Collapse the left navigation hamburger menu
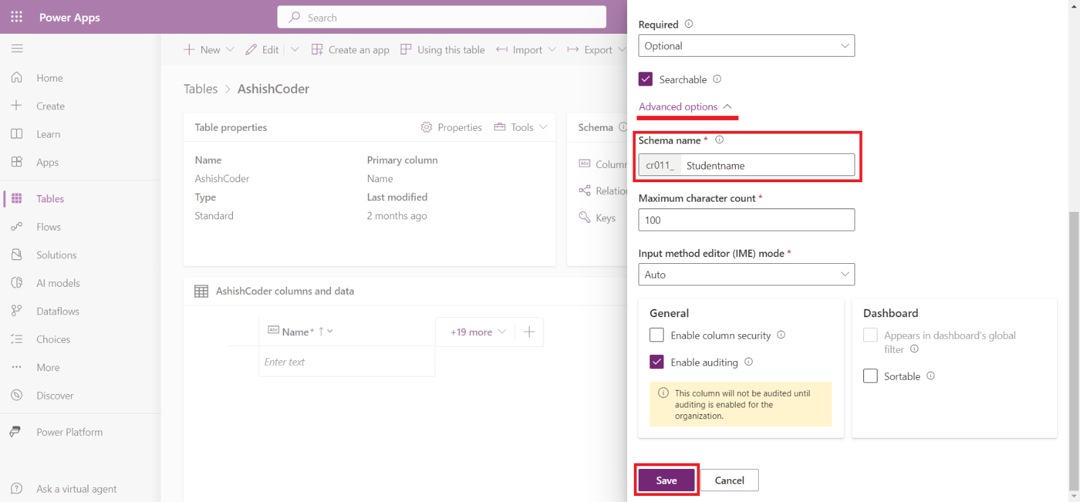1080x502 pixels. coord(17,49)
